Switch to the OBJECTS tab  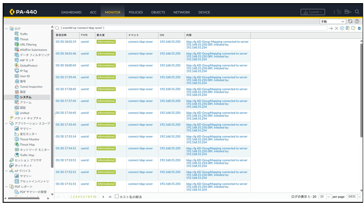(x=158, y=12)
